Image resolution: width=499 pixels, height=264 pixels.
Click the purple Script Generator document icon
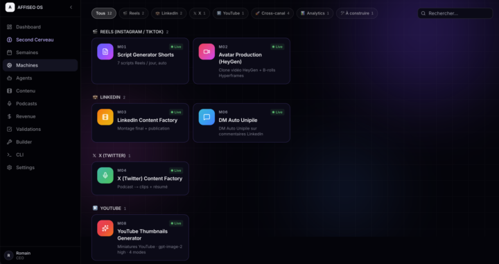105,51
